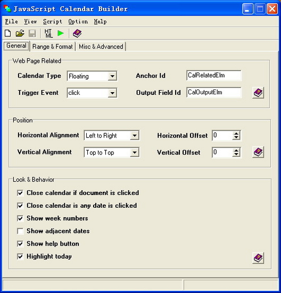This screenshot has height=293, width=281.
Task: Open the Horizontal Alignment dropdown
Action: [135, 135]
